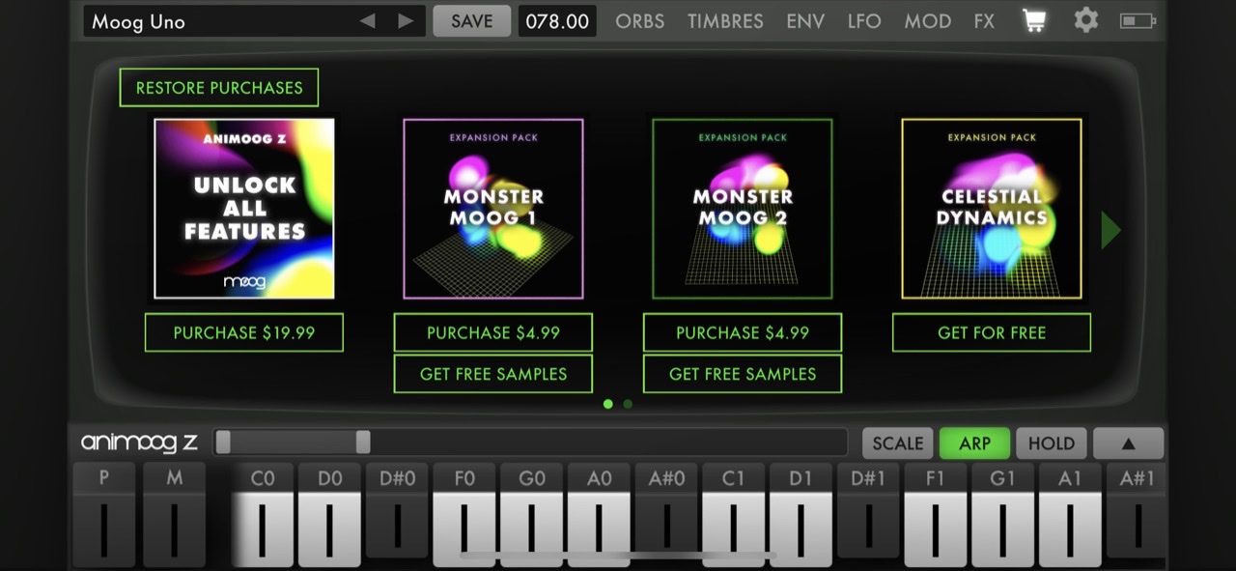Open the FX tab
The width and height of the screenshot is (1236, 571).
(x=984, y=21)
